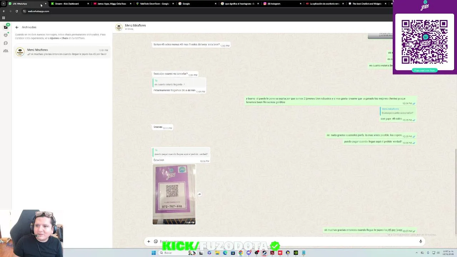Open taskbar clock showing 12:07 p. m.
This screenshot has height=257, width=457.
pyautogui.click(x=448, y=253)
